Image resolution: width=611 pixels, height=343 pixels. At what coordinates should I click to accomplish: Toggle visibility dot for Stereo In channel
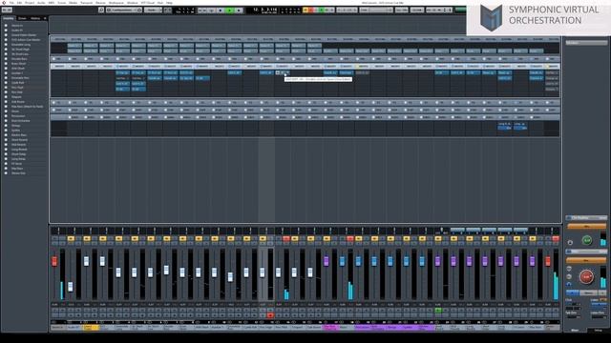[6, 26]
